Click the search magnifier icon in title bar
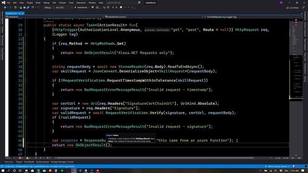Screen dimensions: 308x173 point(139,3)
